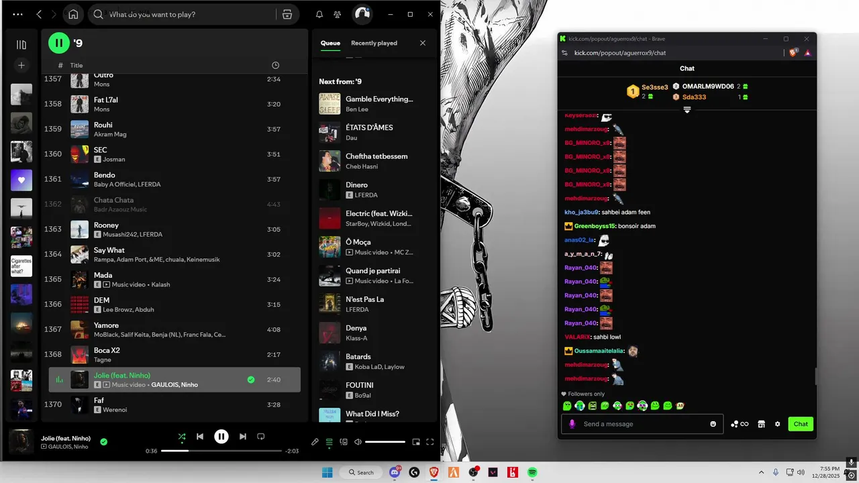
Task: Create a new playlist with plus icon
Action: pos(21,65)
